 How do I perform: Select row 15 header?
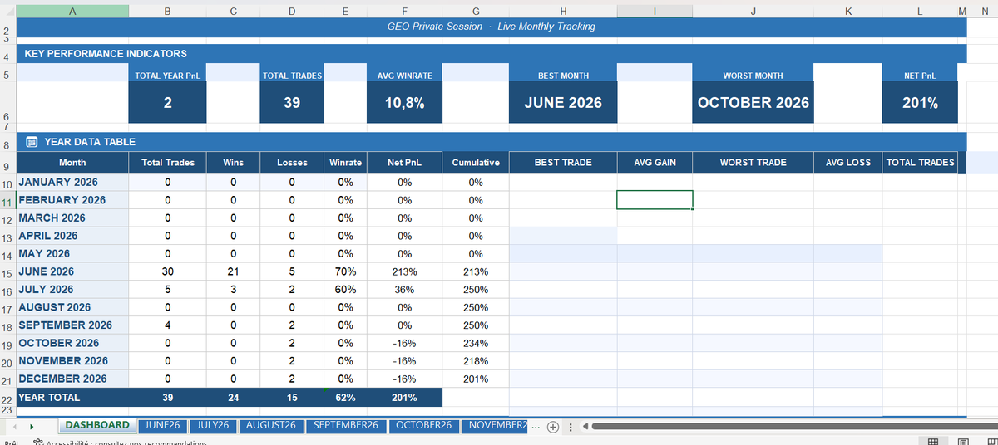click(x=7, y=272)
